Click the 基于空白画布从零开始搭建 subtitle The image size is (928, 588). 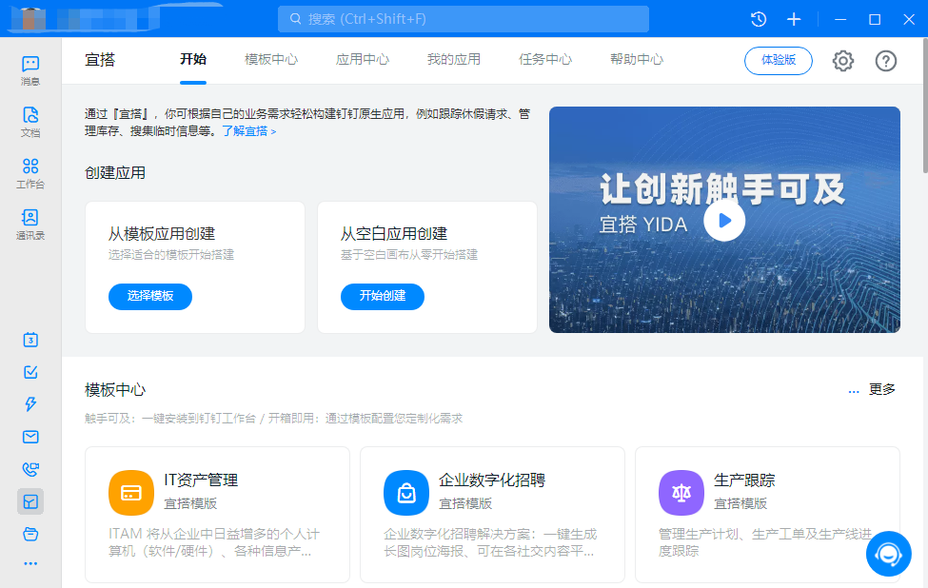[x=409, y=255]
